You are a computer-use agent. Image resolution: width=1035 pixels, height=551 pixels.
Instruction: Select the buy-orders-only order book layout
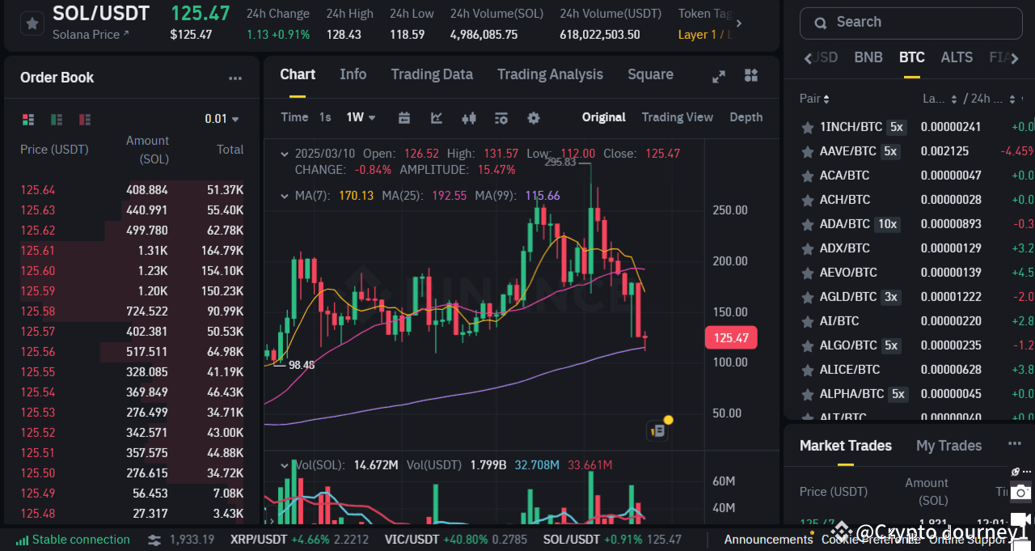point(56,119)
